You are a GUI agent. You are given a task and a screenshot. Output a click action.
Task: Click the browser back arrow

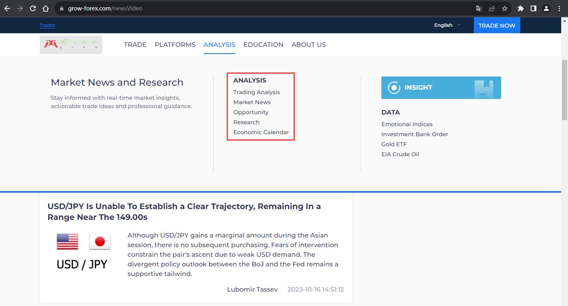(7, 8)
